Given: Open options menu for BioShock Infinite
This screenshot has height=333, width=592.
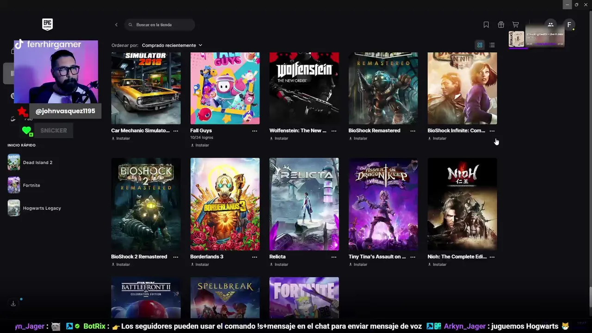Looking at the screenshot, I should (492, 131).
